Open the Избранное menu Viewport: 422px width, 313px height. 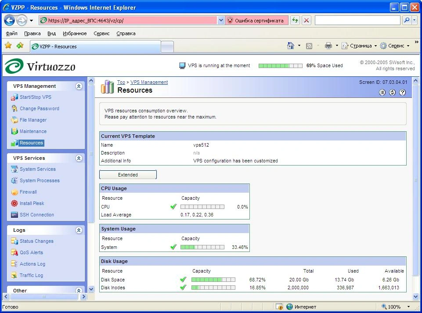pos(75,33)
